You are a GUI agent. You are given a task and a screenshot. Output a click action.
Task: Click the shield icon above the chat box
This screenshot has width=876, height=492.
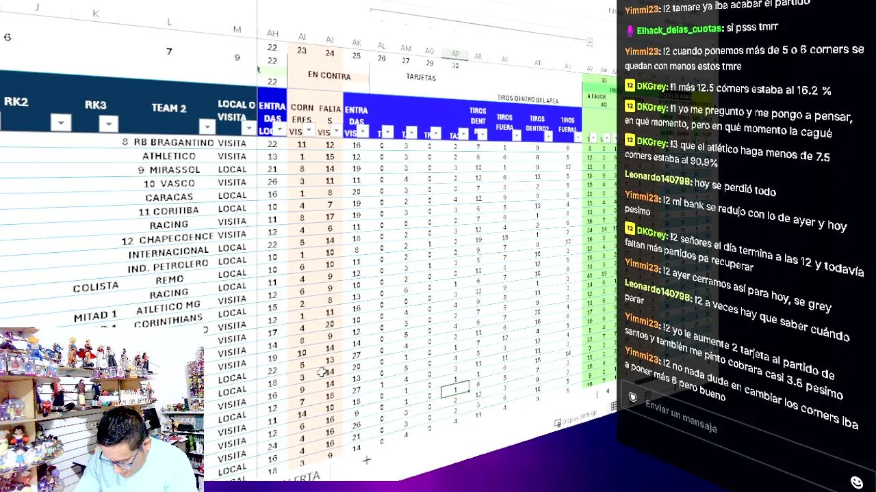pos(632,397)
